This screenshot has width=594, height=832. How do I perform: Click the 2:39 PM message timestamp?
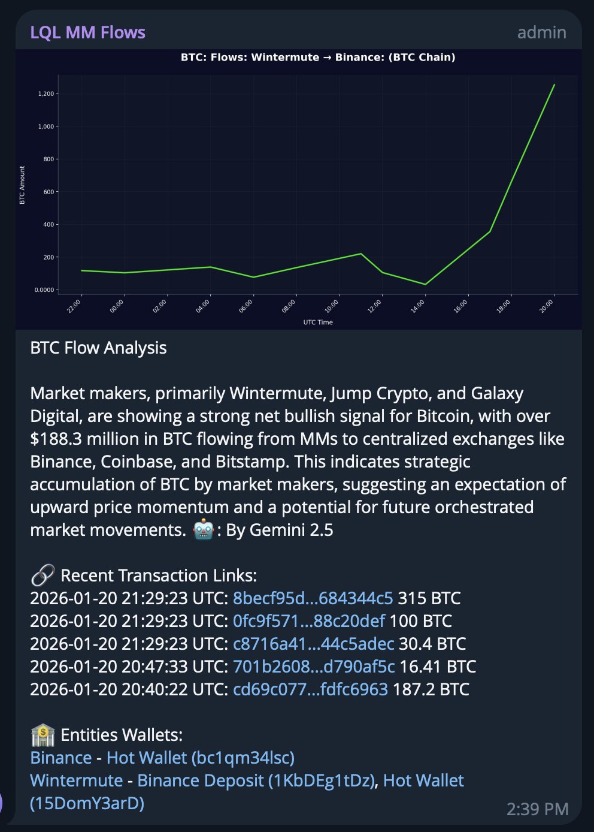click(537, 809)
